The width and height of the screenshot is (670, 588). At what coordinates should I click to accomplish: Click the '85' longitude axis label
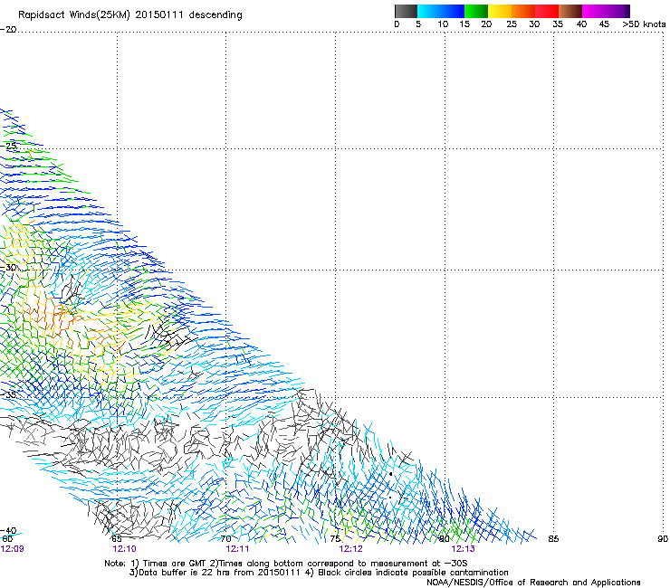(x=553, y=539)
